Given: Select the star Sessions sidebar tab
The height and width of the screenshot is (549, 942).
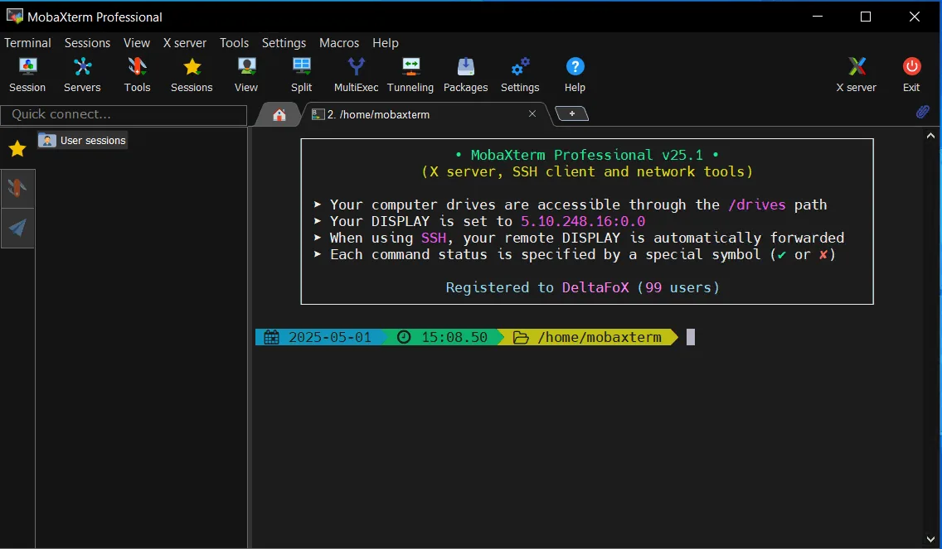Looking at the screenshot, I should coord(17,148).
